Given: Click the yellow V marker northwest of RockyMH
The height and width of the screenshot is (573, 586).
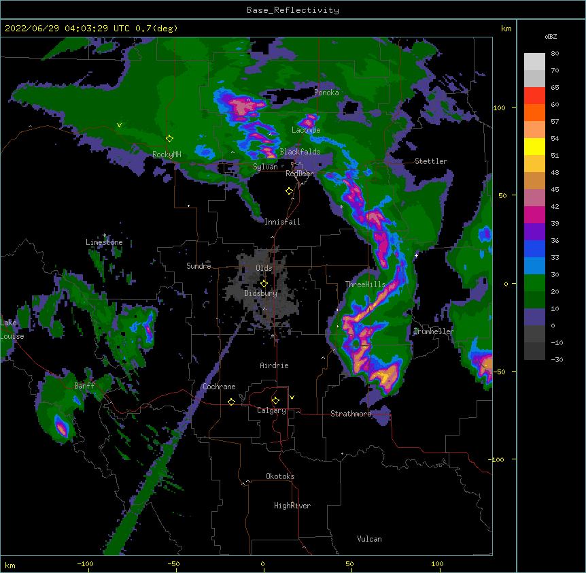Looking at the screenshot, I should click(x=119, y=125).
